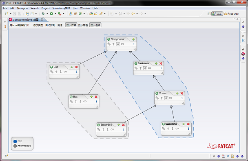Click the paperclip icon on the Container node
The image size is (248, 161).
[136, 68]
